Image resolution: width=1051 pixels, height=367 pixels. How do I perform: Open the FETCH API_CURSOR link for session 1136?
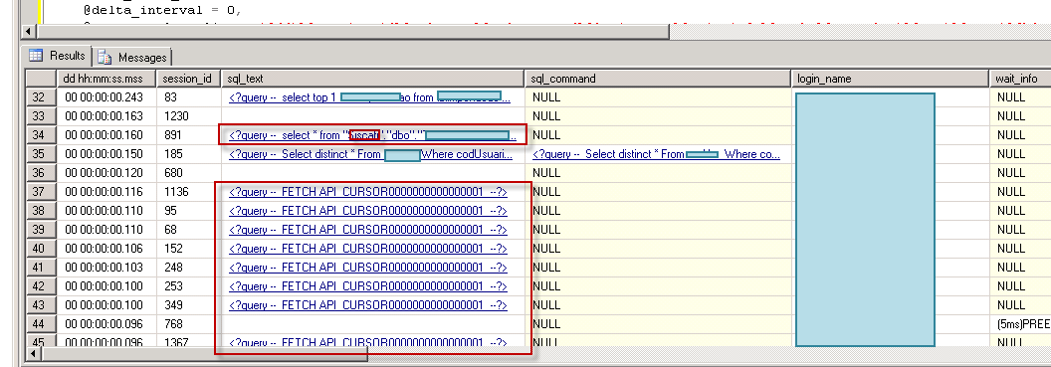click(368, 192)
